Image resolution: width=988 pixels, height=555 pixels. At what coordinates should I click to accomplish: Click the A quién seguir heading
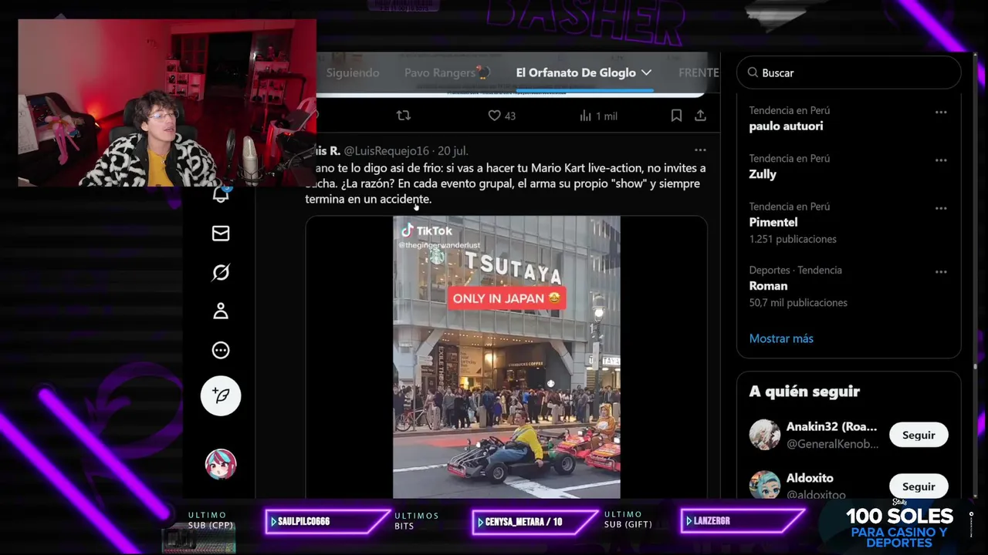(804, 391)
